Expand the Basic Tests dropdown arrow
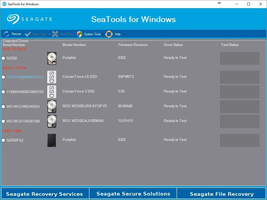The width and height of the screenshot is (267, 200). click(49, 34)
